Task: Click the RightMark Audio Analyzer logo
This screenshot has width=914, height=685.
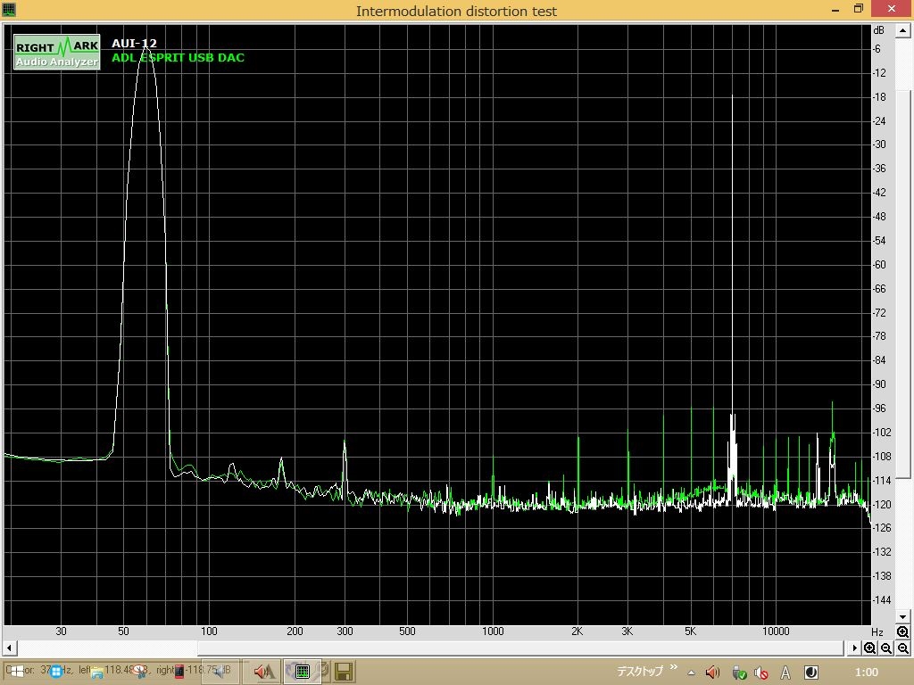Action: coord(56,52)
